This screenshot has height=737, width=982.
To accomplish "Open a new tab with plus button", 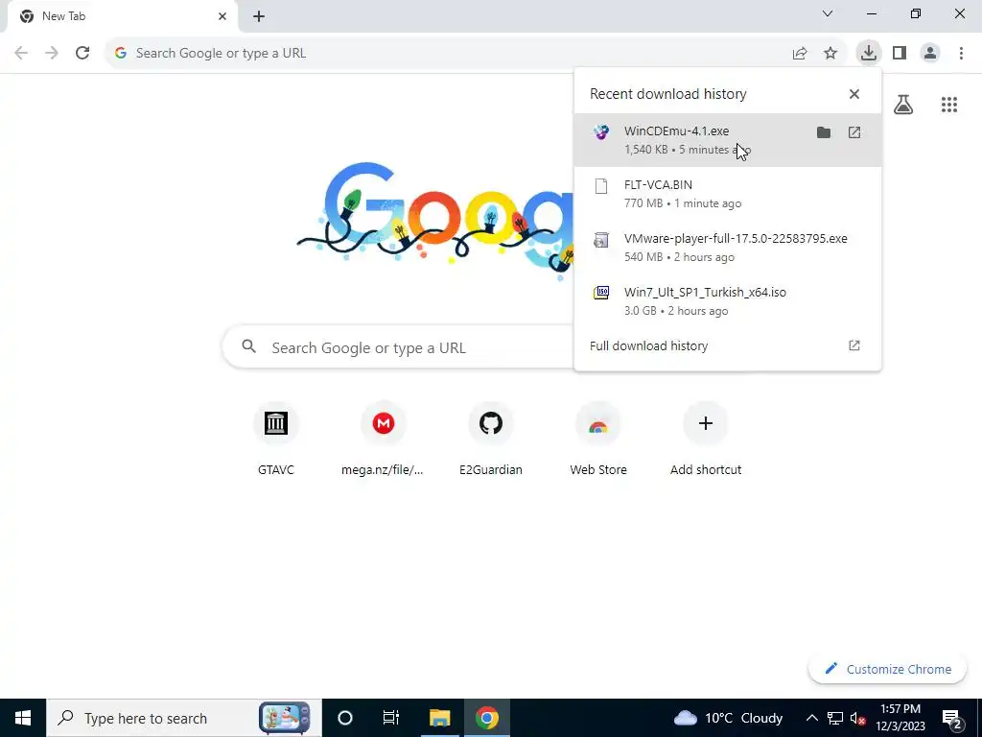I will [x=259, y=17].
